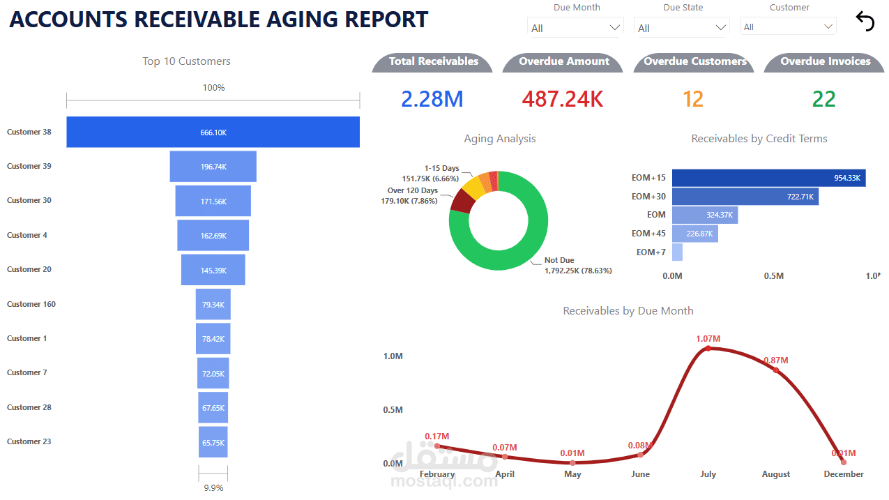The width and height of the screenshot is (889, 500).
Task: Click the Customer 1 bar 78.42K
Action: [213, 339]
